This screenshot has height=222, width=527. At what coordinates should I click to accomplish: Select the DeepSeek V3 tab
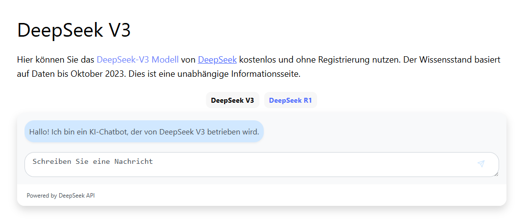click(232, 100)
